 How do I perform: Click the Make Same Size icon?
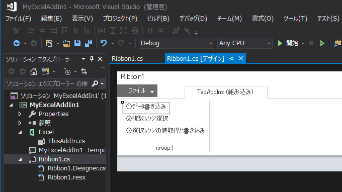pyautogui.click(x=124, y=31)
